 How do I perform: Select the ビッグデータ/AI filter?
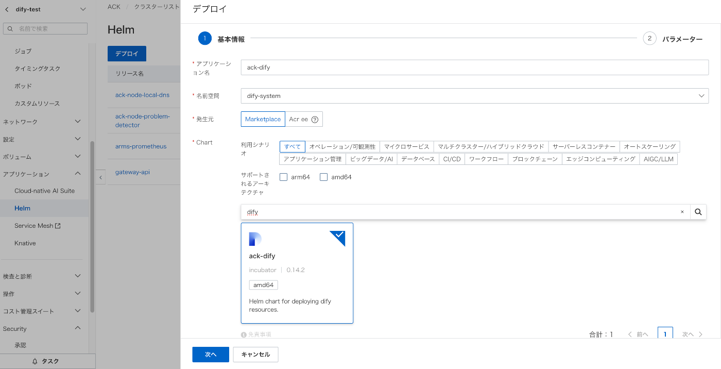371,159
